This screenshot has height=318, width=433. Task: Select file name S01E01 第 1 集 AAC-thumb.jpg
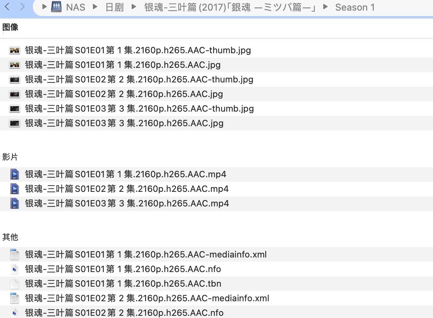(x=138, y=50)
